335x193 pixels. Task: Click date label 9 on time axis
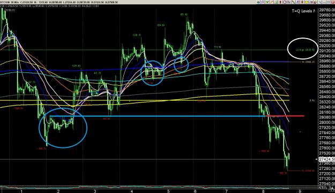pos(300,191)
